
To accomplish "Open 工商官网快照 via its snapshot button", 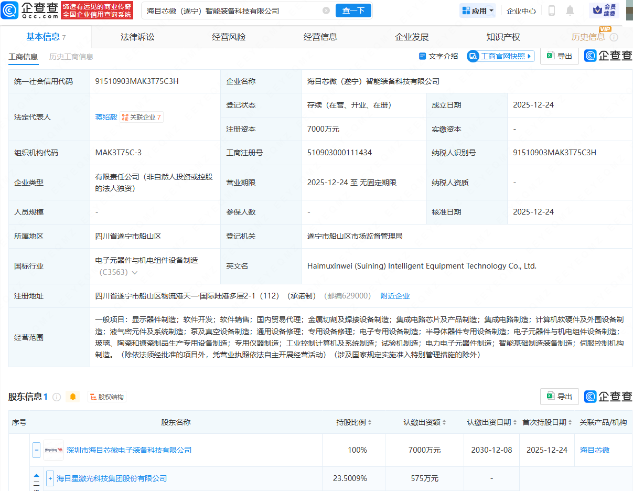I will point(500,56).
